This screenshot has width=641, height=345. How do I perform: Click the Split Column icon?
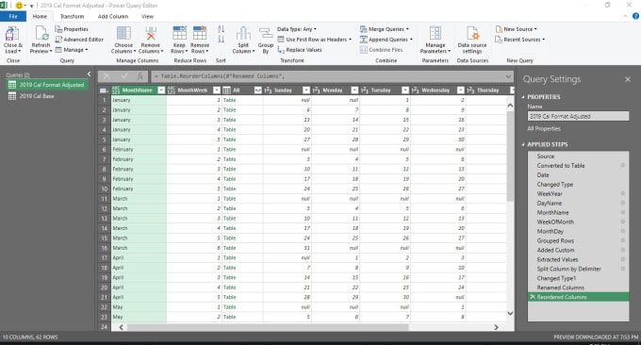tap(243, 34)
